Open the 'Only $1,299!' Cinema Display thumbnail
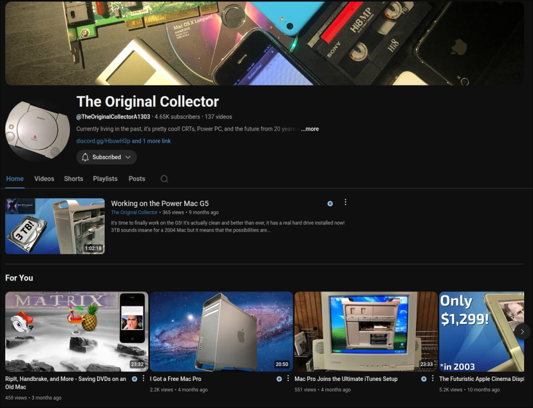 (x=481, y=331)
